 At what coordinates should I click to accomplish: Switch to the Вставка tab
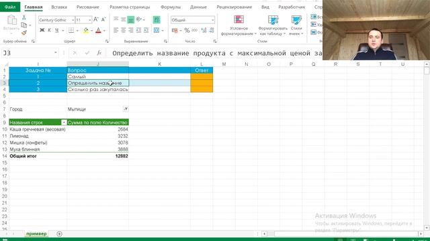[x=59, y=7]
